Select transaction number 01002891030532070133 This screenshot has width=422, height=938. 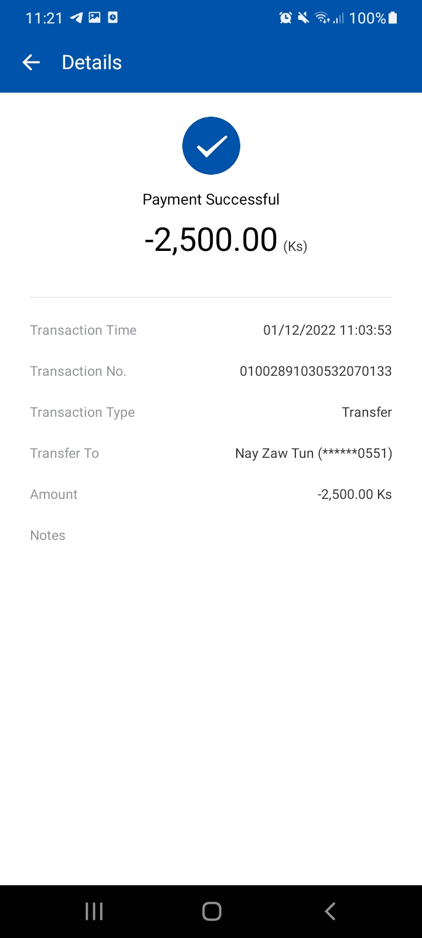point(315,371)
